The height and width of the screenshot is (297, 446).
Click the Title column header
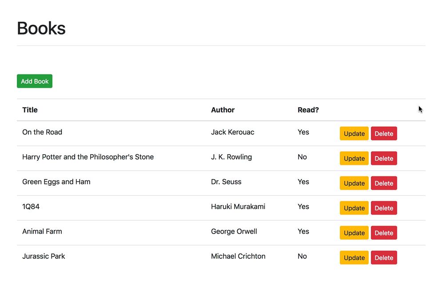click(30, 110)
